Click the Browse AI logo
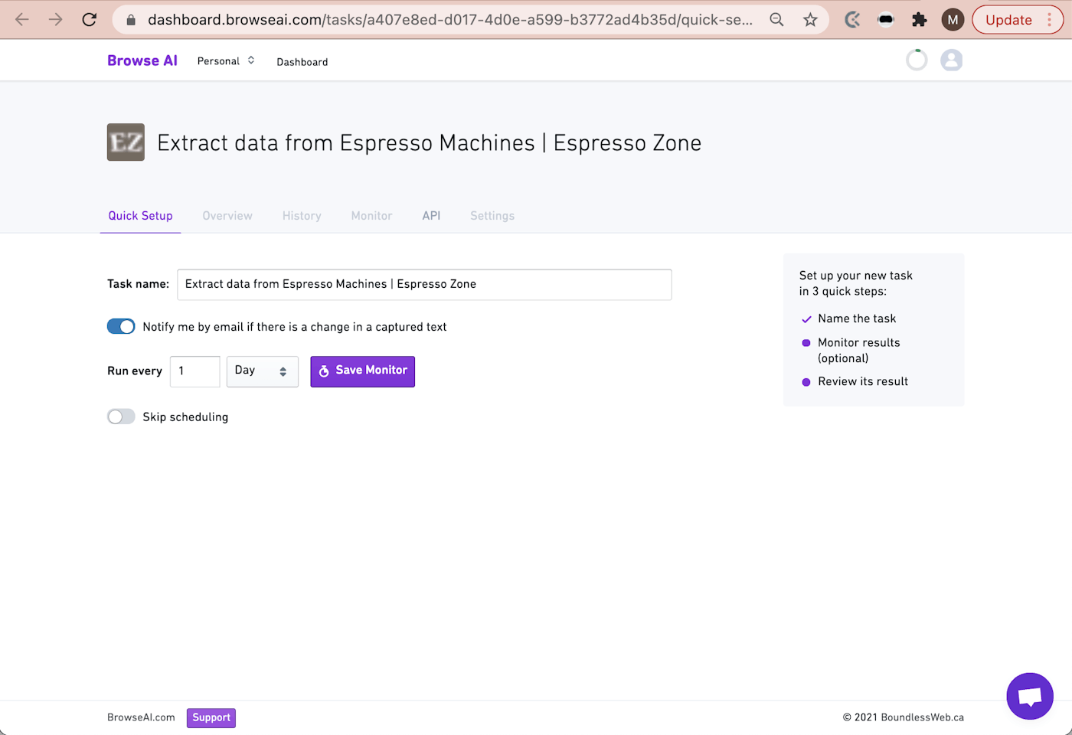 pyautogui.click(x=142, y=60)
